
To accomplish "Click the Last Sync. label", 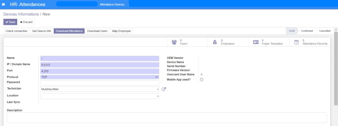I will point(14,102).
